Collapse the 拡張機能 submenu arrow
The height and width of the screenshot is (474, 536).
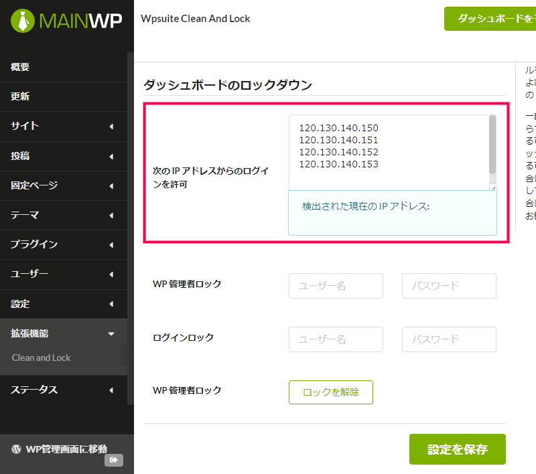pos(111,333)
